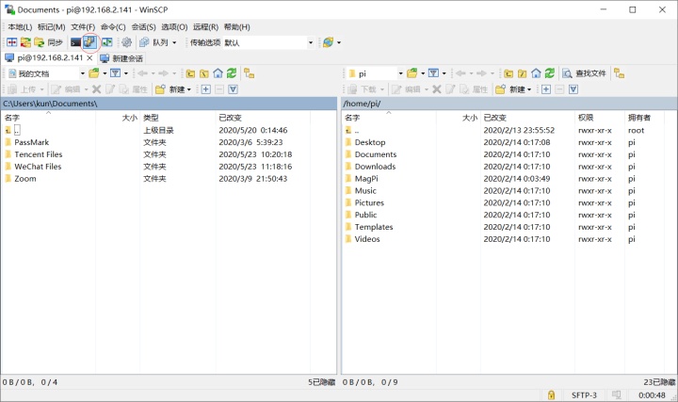Click the remote invert selection icon
The image size is (678, 402).
point(573,89)
